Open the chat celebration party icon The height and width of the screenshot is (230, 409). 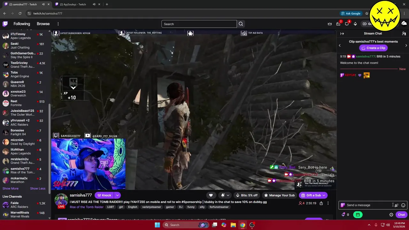click(x=396, y=205)
